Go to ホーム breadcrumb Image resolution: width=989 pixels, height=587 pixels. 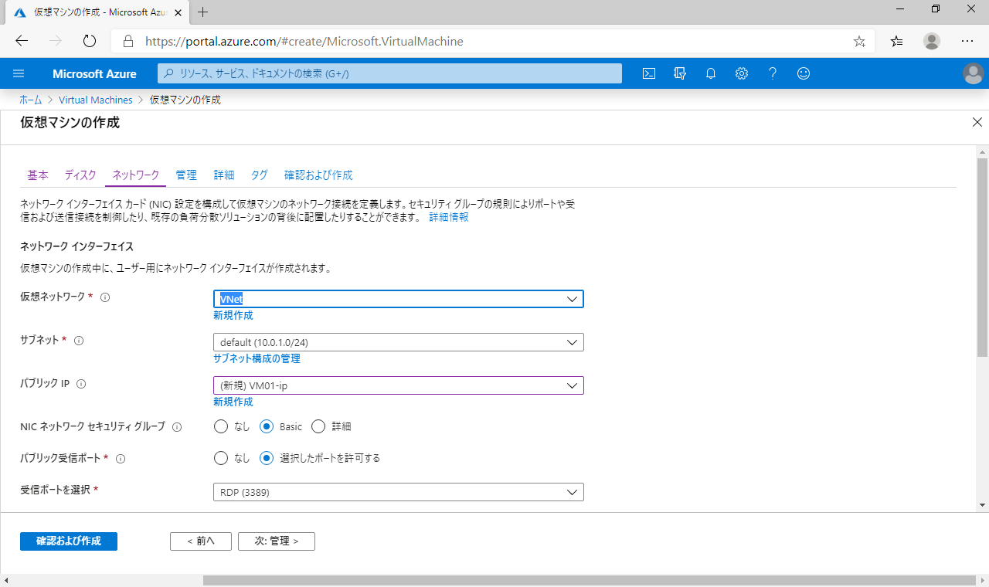31,100
